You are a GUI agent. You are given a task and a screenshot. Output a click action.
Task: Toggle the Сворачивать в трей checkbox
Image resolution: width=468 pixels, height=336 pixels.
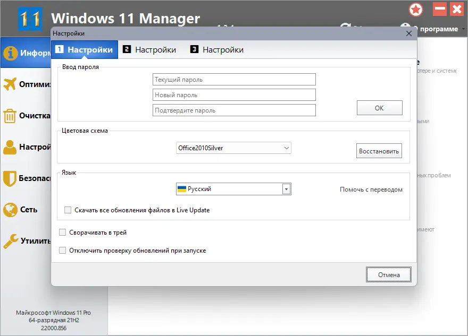[62, 232]
